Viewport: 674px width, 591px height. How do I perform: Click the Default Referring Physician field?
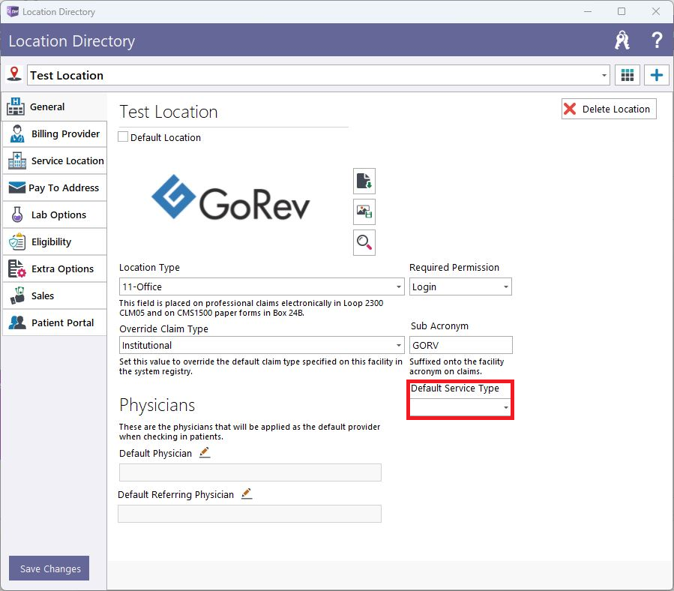click(250, 514)
